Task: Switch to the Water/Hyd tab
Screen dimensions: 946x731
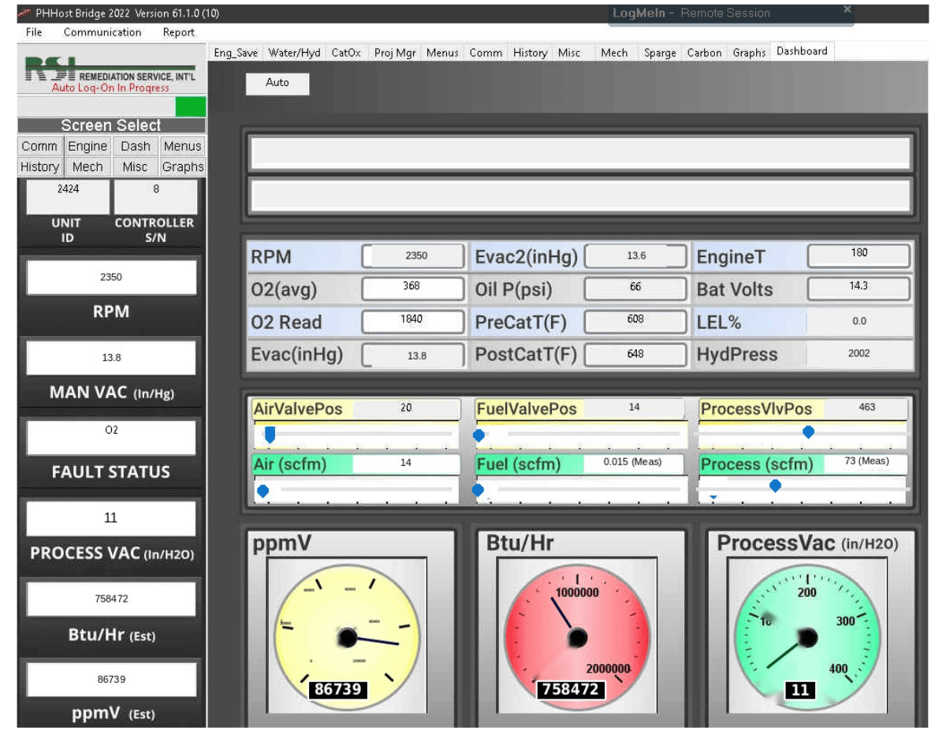Action: [x=294, y=53]
